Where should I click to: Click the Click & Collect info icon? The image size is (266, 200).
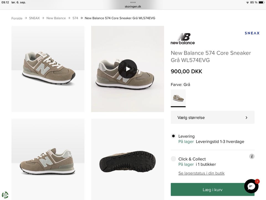click(252, 156)
